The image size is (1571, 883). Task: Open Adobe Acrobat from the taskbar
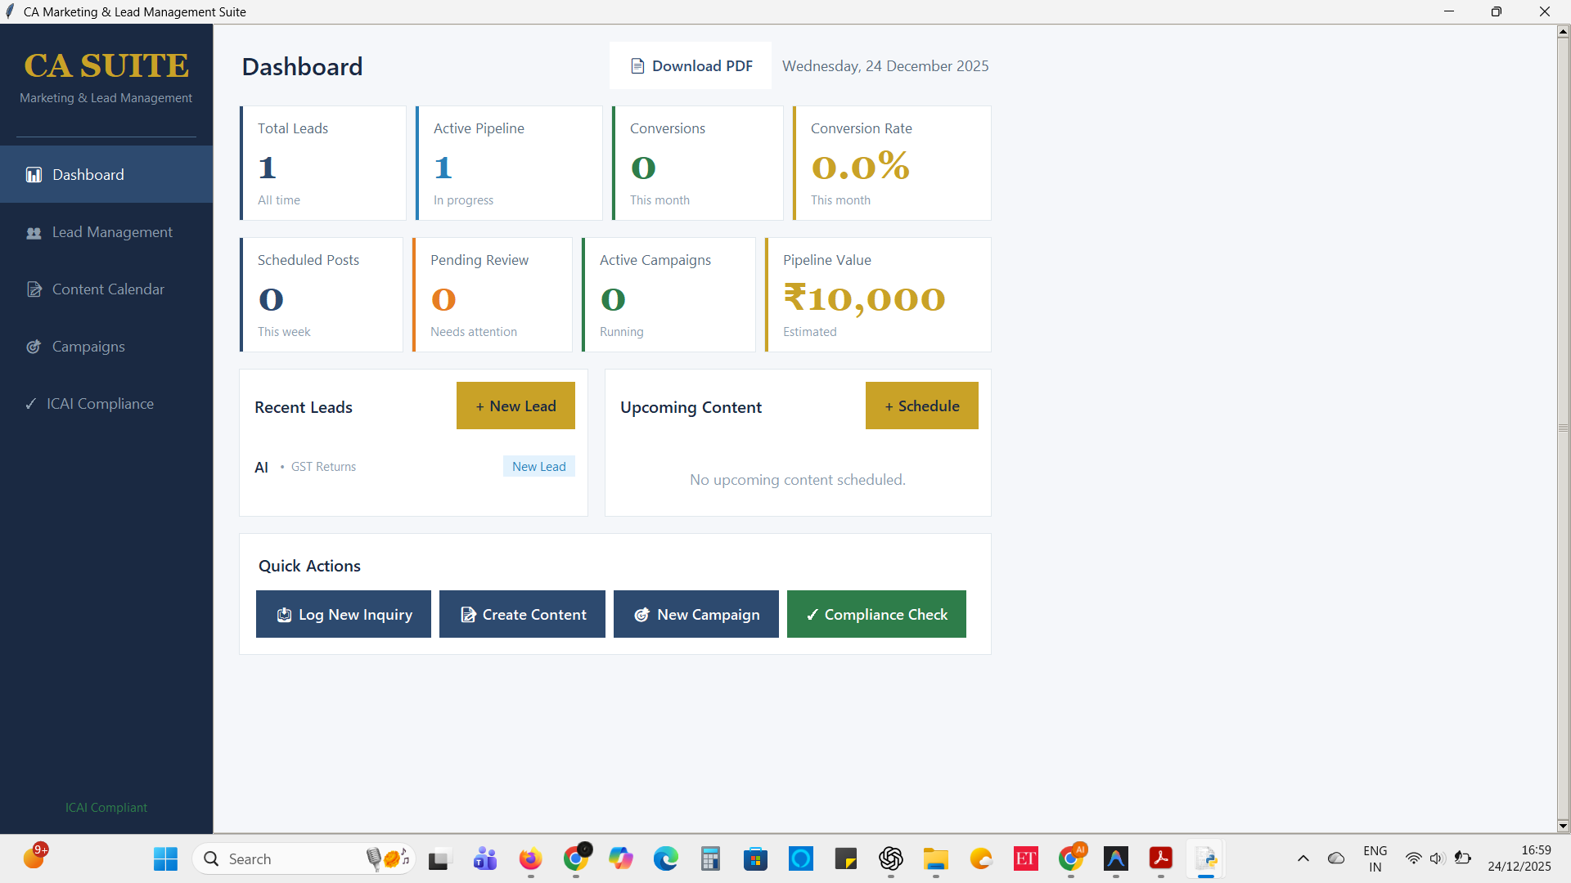click(1160, 858)
